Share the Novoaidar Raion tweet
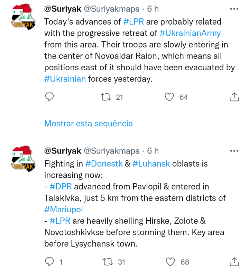The height and width of the screenshot is (275, 249). coord(234,97)
